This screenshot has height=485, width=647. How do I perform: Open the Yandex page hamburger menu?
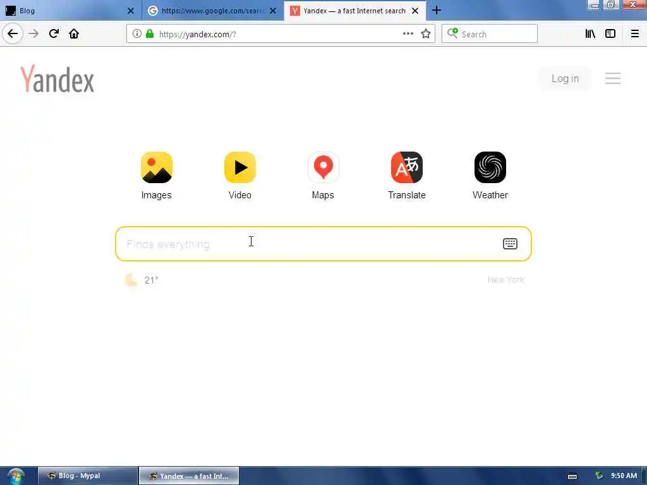[x=613, y=78]
